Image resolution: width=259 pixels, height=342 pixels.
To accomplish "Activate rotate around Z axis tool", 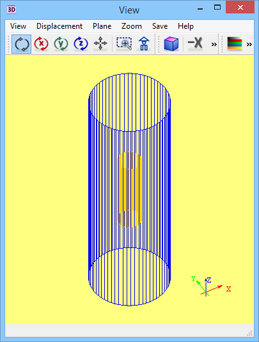I will tap(81, 44).
